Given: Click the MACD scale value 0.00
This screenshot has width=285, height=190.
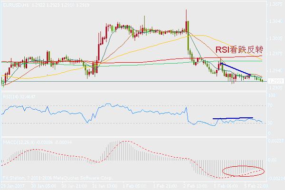Looking at the screenshot, I should (x=272, y=160).
